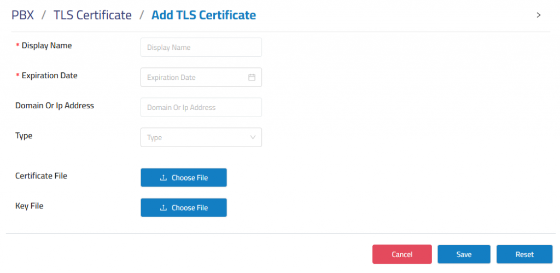This screenshot has width=560, height=273.
Task: Click the upload icon on Certificate File button
Action: pos(163,178)
